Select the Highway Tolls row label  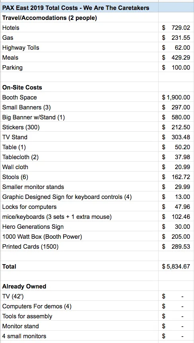(x=79, y=47)
